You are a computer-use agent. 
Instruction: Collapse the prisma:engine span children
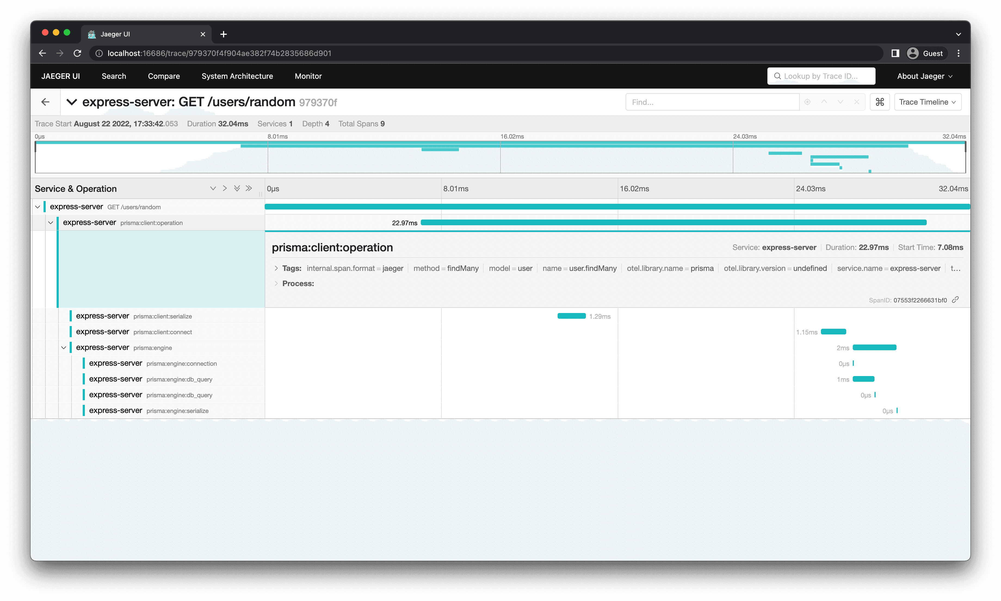pyautogui.click(x=64, y=348)
